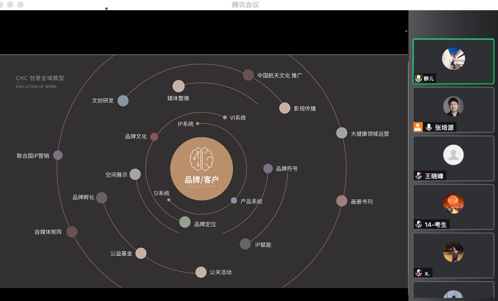
Task: Click the 品牌定位 green node dot
Action: point(185,222)
